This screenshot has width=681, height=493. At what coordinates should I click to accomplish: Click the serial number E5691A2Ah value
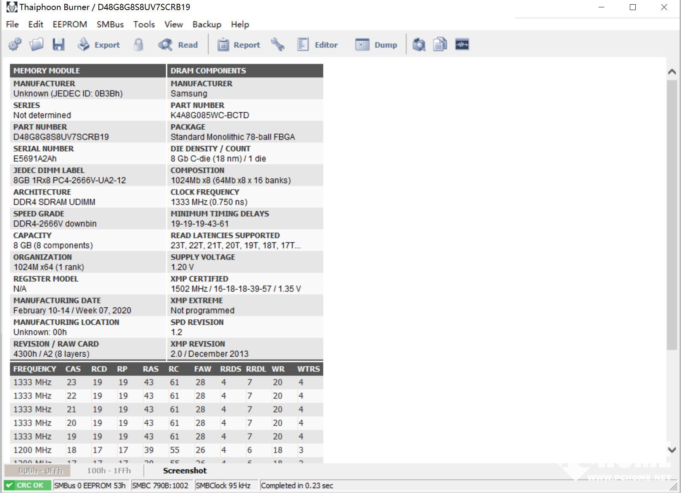click(35, 158)
